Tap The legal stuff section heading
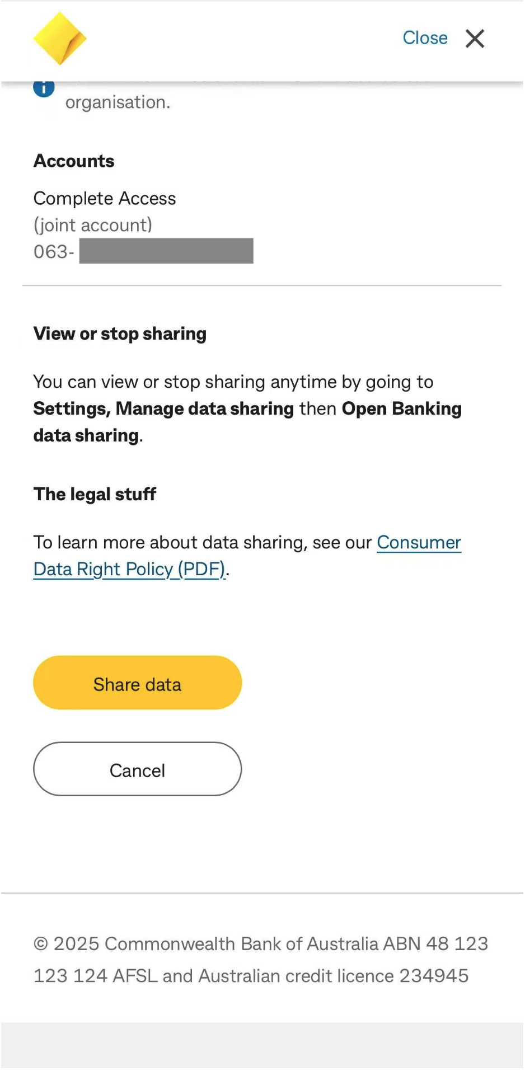Viewport: 525px width, 1071px height. pos(95,494)
